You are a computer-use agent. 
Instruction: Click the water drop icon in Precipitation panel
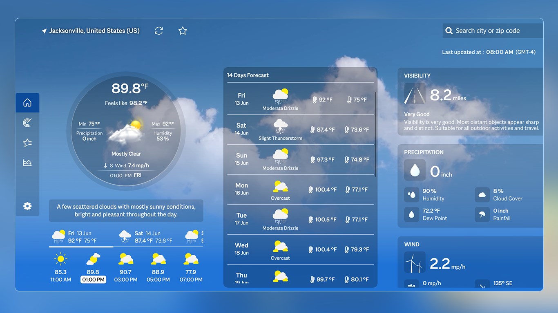click(415, 170)
